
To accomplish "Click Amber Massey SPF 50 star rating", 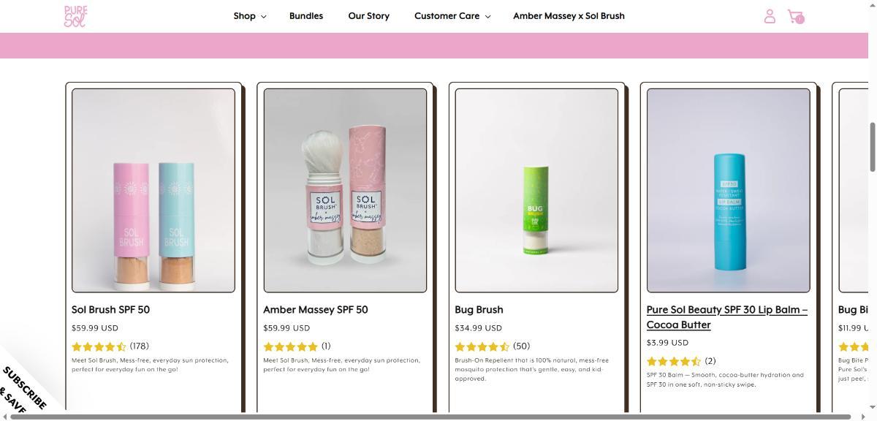I will (x=290, y=346).
